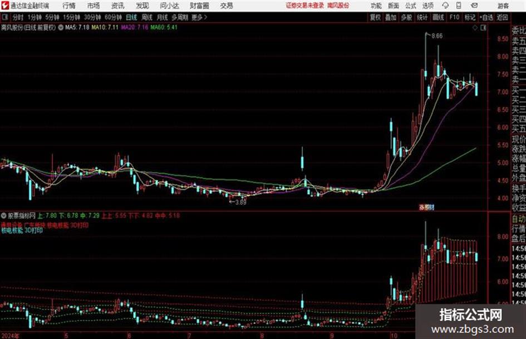Click the 中: 7.29 indicator value
Image resolution: width=526 pixels, height=339 pixels.
pyautogui.click(x=90, y=215)
